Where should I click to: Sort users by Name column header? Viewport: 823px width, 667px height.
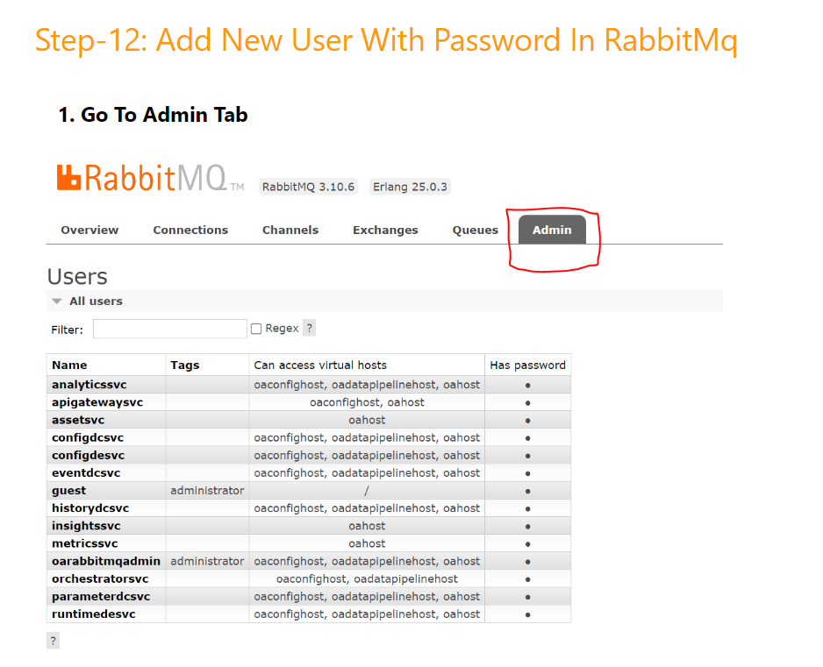coord(69,365)
